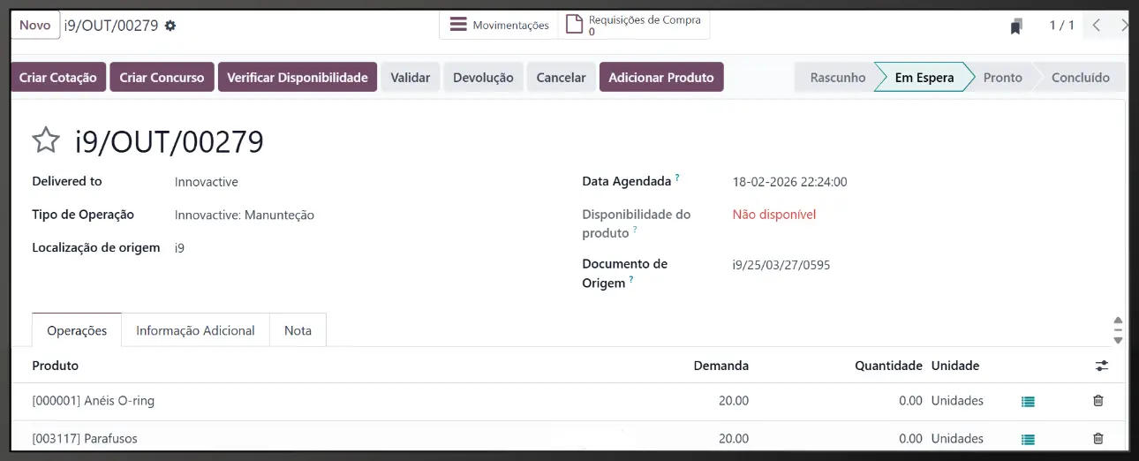
Task: Go to next record arrow
Action: pos(1125,26)
